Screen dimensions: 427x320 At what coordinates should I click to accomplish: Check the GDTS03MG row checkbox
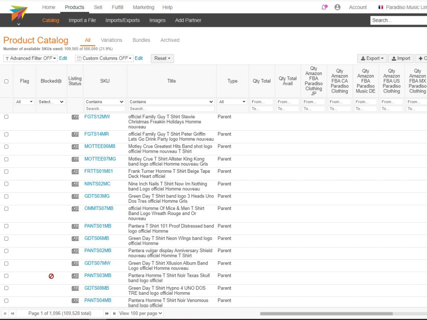(6, 196)
